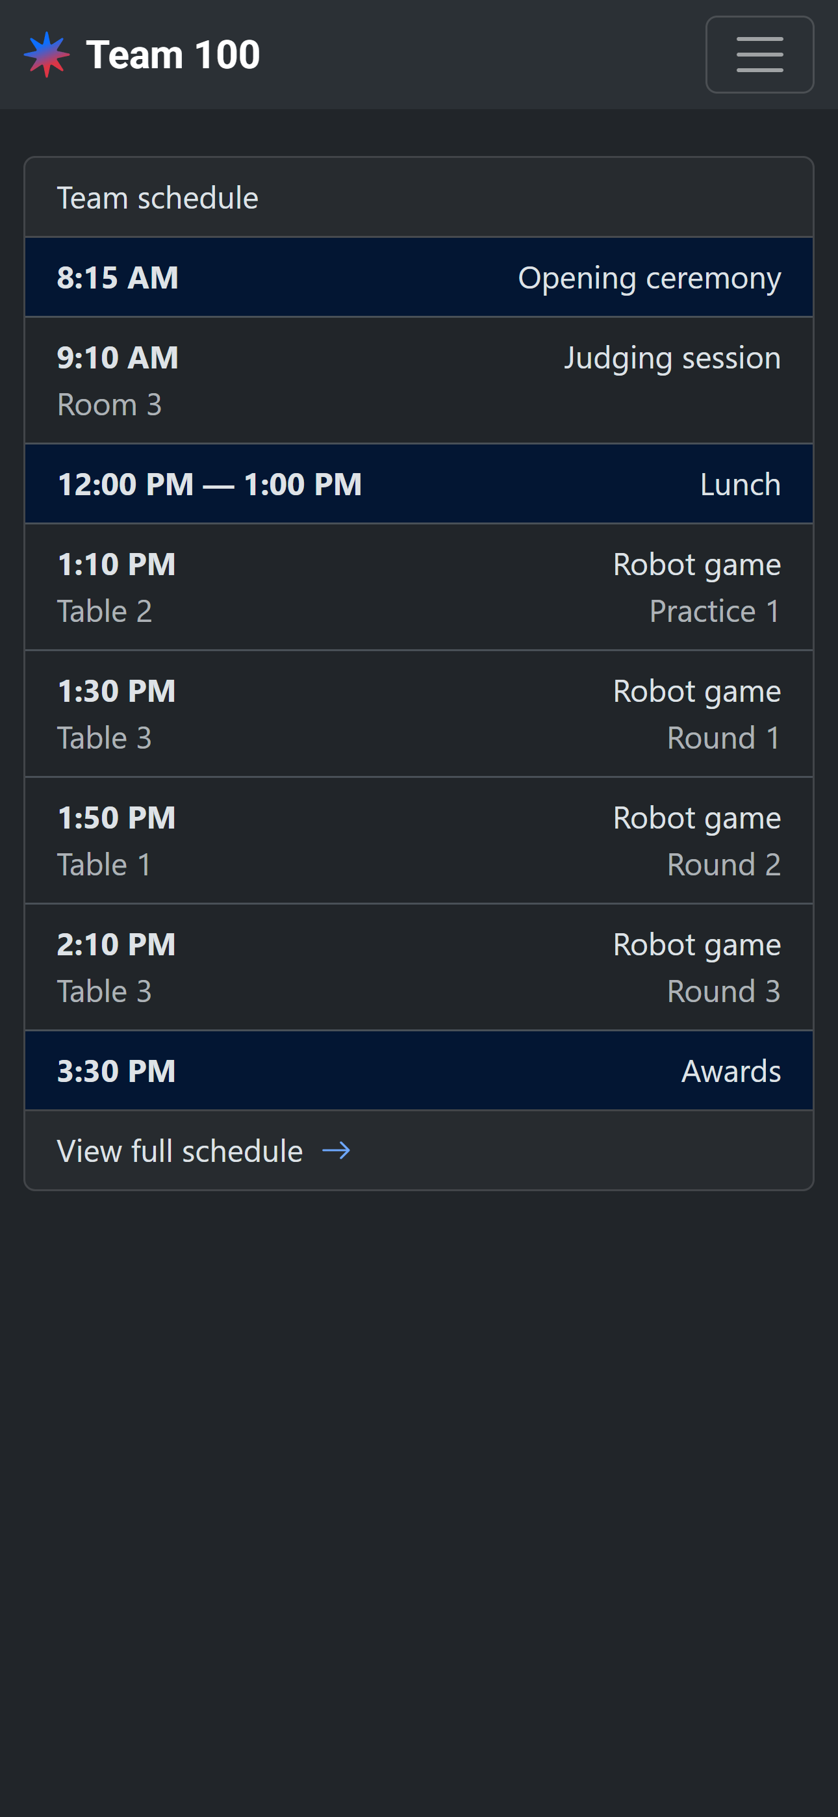
Task: Click the Table 1 location text
Action: [105, 866]
